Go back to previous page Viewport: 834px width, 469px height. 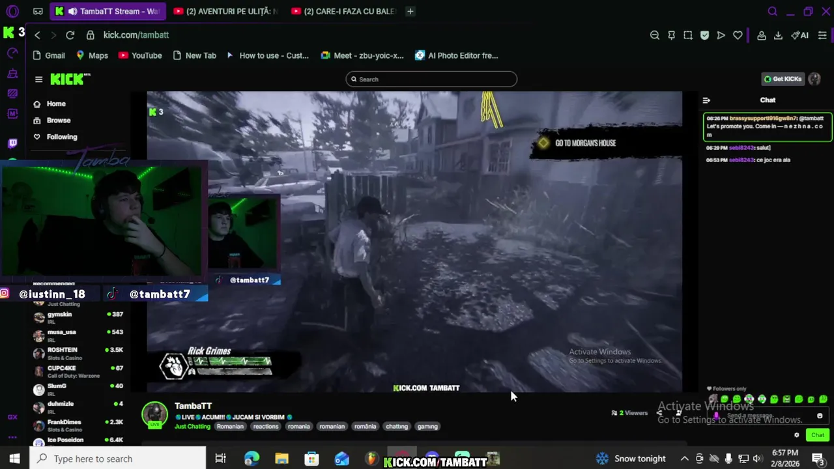[37, 35]
